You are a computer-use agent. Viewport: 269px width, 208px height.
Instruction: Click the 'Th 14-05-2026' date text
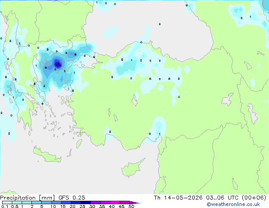[x=178, y=198]
